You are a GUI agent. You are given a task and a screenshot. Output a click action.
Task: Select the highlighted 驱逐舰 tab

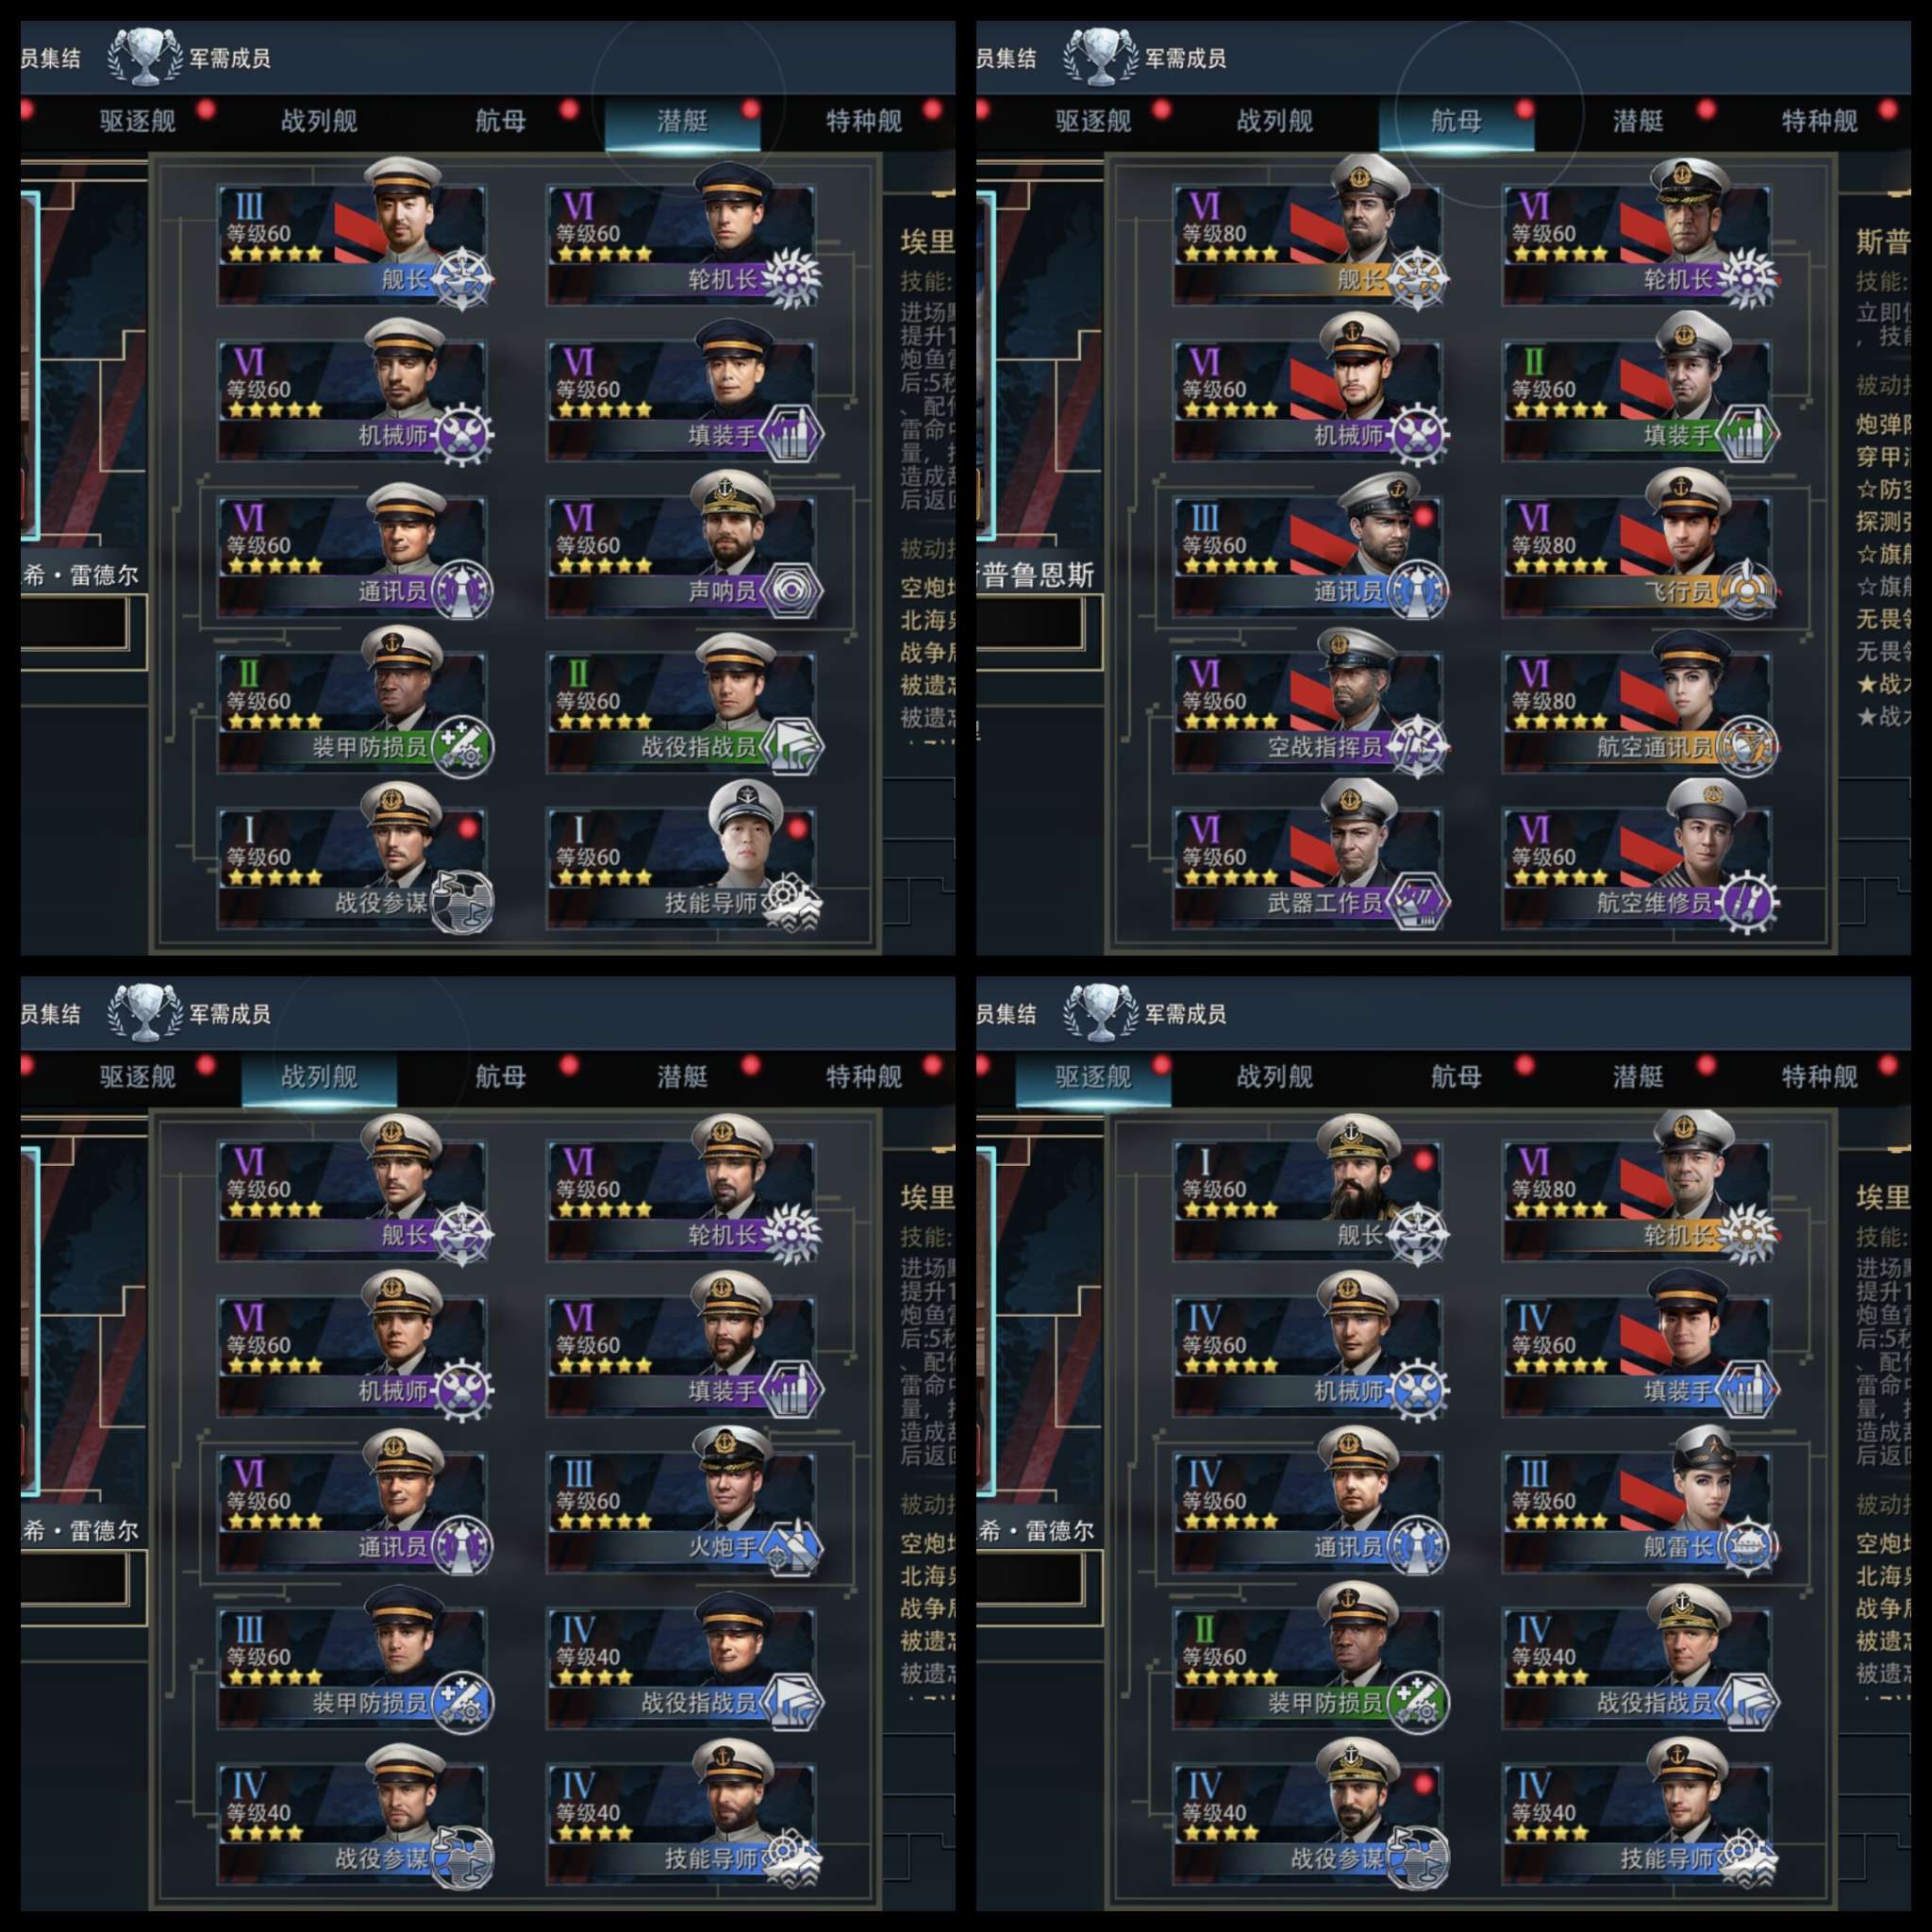pos(1093,1077)
